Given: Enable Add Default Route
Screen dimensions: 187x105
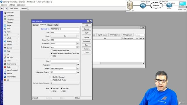Looking at the screenshot, I should coord(52,80).
